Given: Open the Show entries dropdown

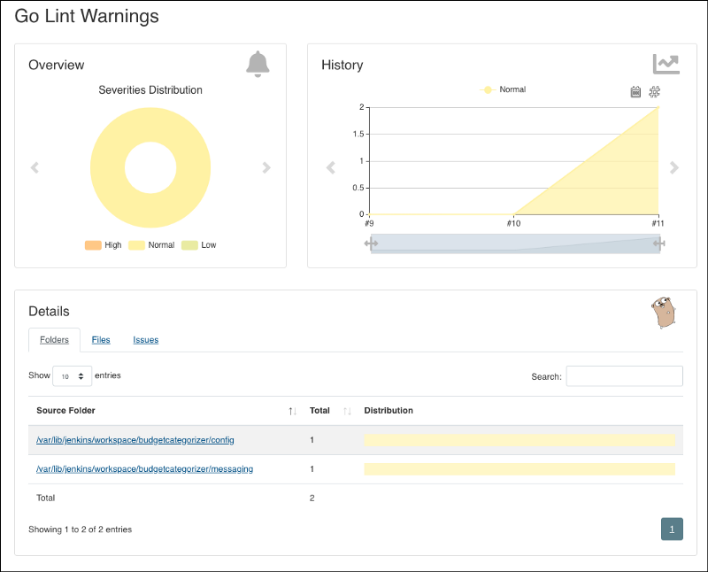Looking at the screenshot, I should 72,376.
